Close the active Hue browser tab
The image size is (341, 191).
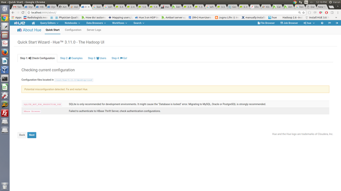88,7
